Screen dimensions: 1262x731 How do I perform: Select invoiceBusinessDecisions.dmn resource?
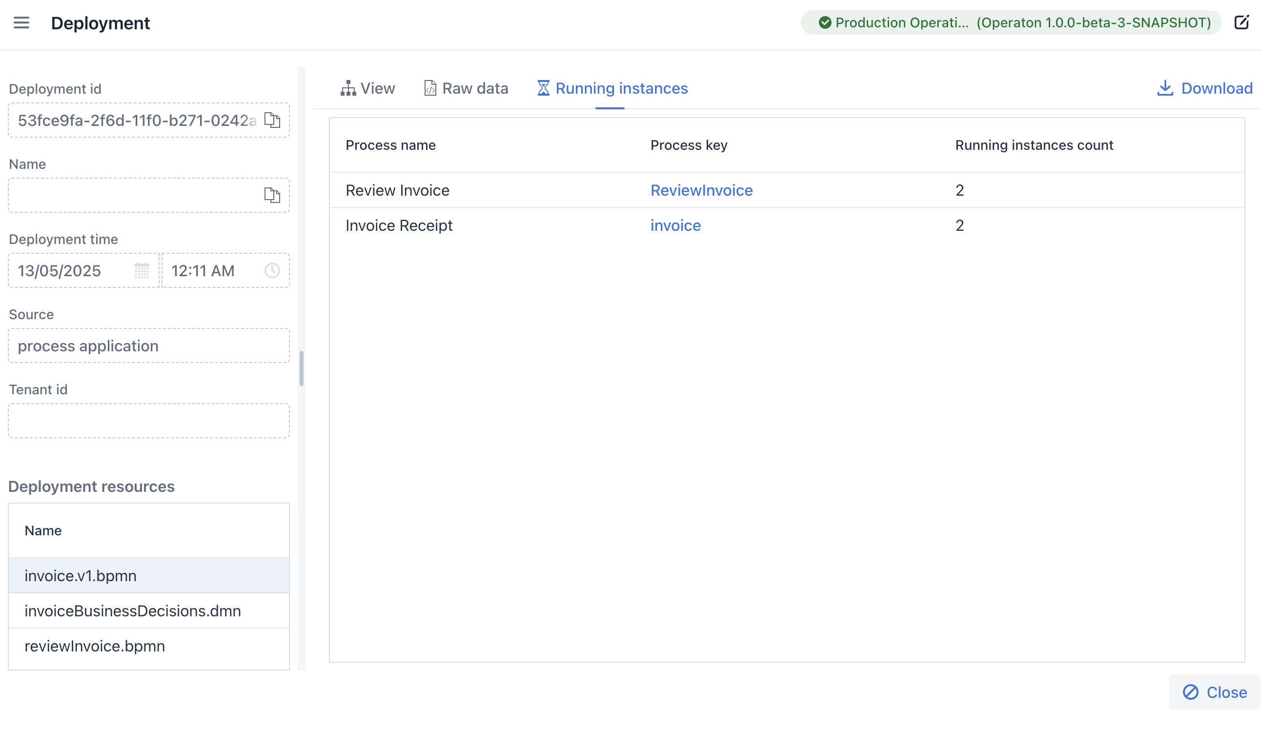149,611
